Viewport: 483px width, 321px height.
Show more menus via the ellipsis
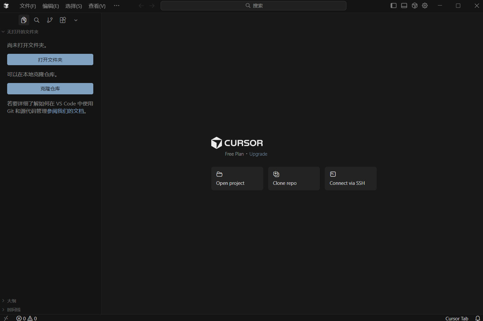[x=117, y=6]
